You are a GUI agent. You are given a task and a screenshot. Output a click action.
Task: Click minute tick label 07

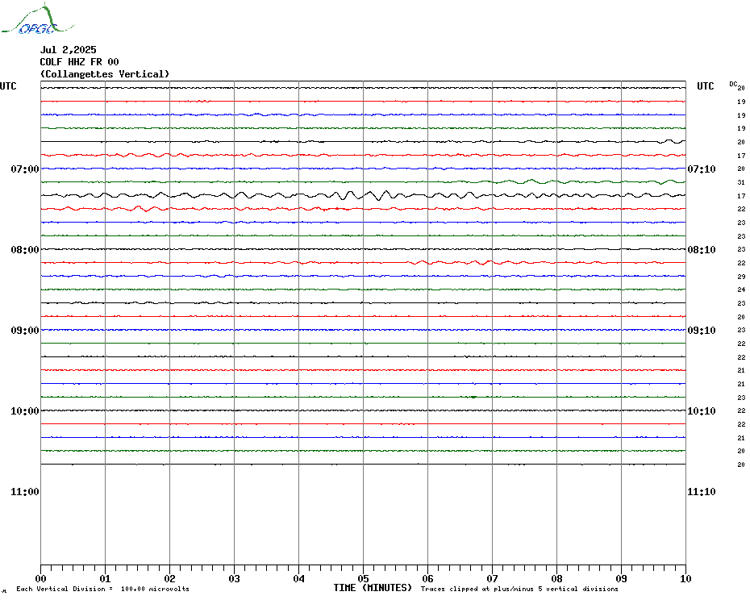(x=492, y=579)
